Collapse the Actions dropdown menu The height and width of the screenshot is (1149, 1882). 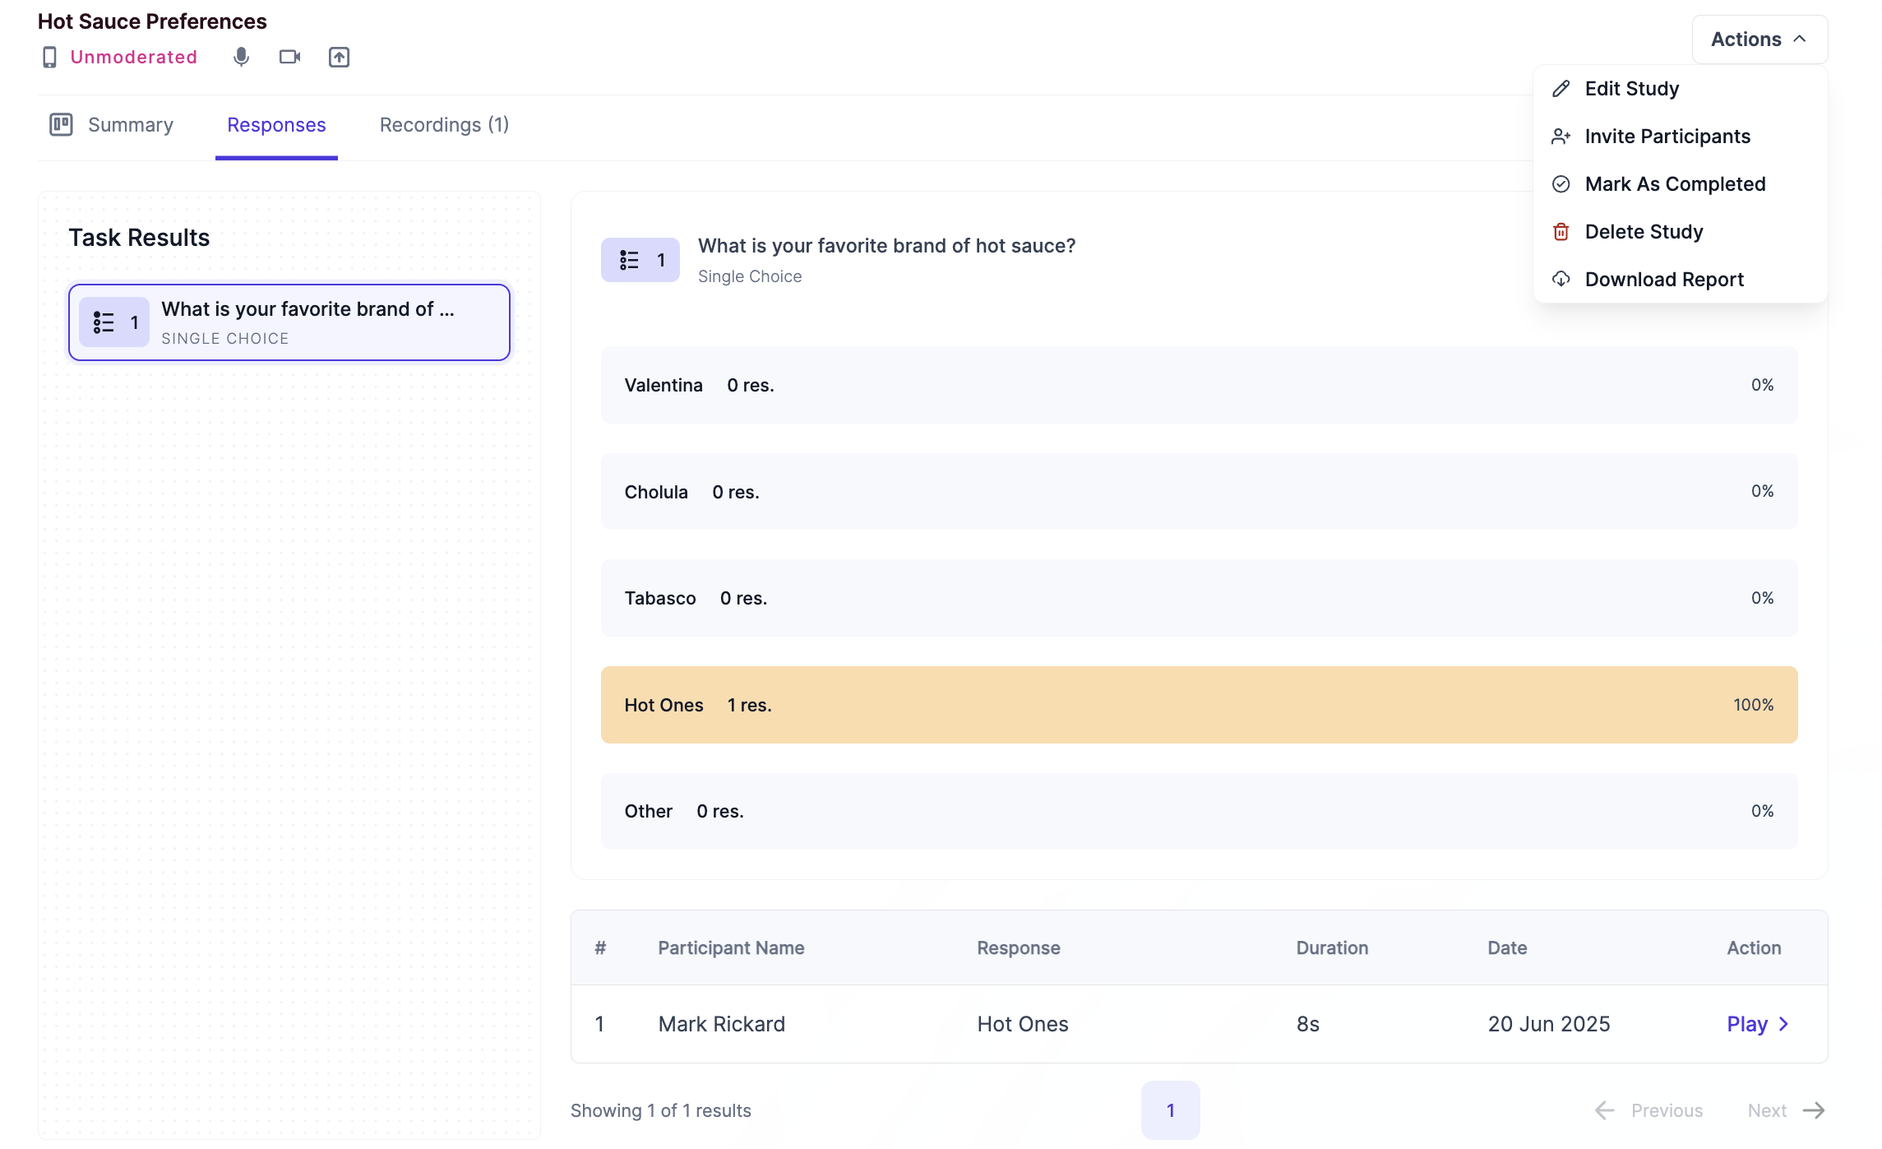[1759, 39]
